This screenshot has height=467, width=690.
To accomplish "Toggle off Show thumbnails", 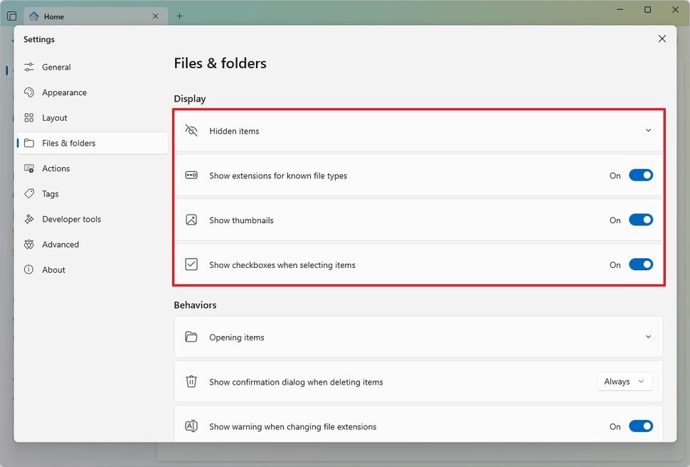I will (x=640, y=220).
